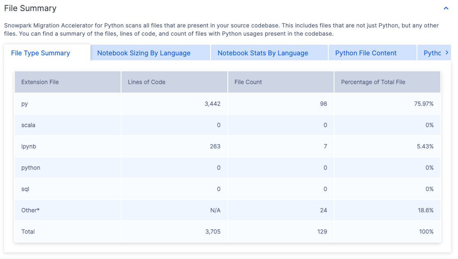
Task: Switch to the Python File Content tab
Action: click(x=366, y=53)
